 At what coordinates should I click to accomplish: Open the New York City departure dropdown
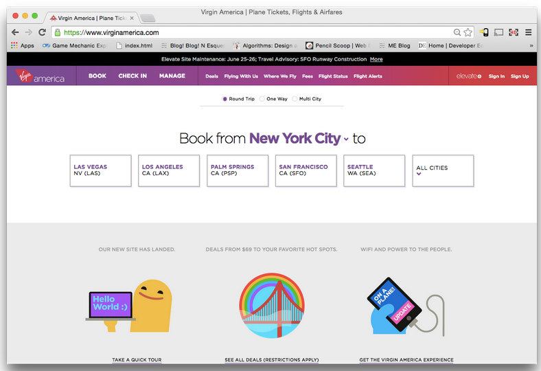[299, 139]
